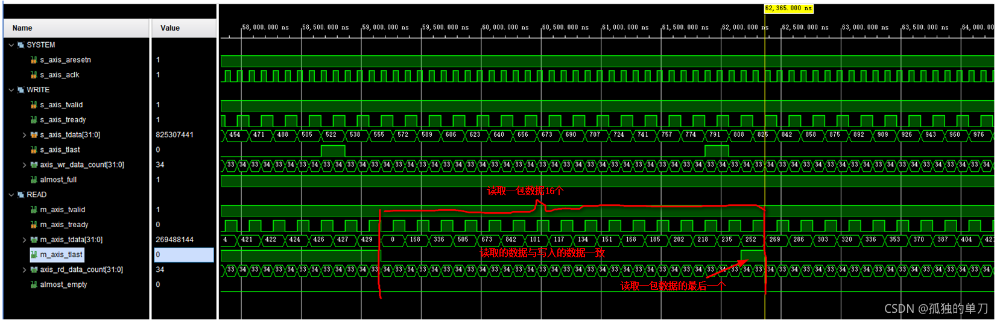Click the SYSTEM group icon
This screenshot has width=997, height=320.
pyautogui.click(x=21, y=45)
